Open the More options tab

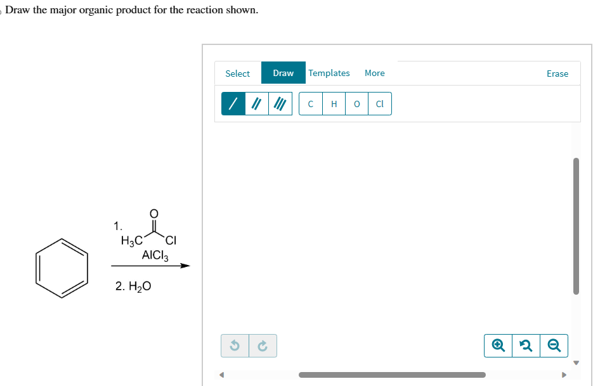(x=374, y=73)
